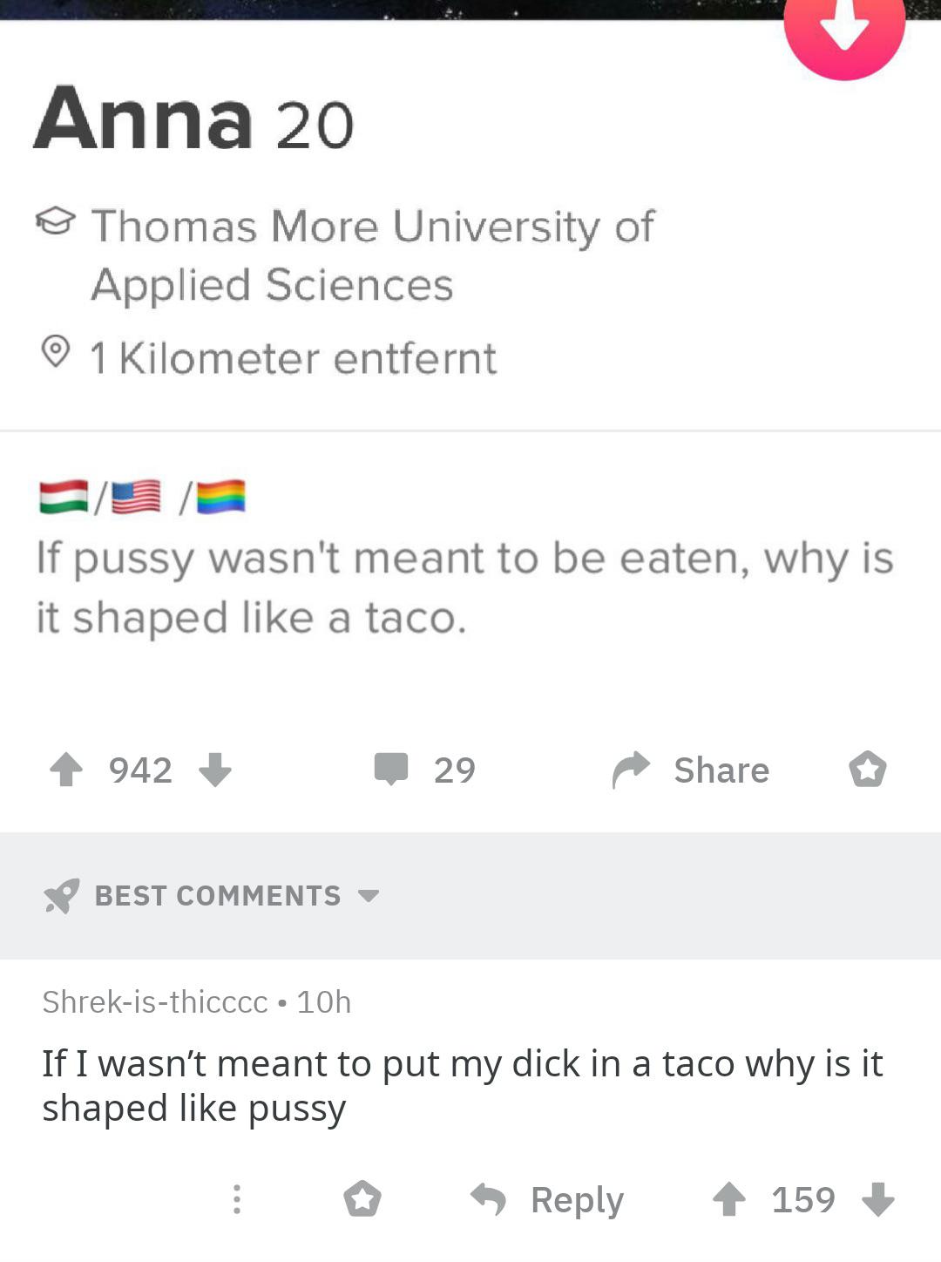This screenshot has height=1262, width=941.
Task: Upvote the post with 942 points
Action: [66, 770]
